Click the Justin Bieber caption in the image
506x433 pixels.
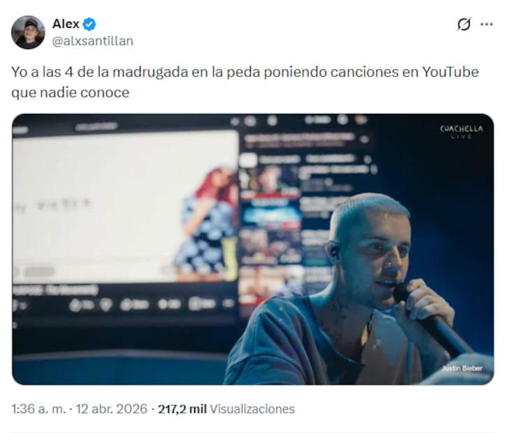tap(462, 368)
